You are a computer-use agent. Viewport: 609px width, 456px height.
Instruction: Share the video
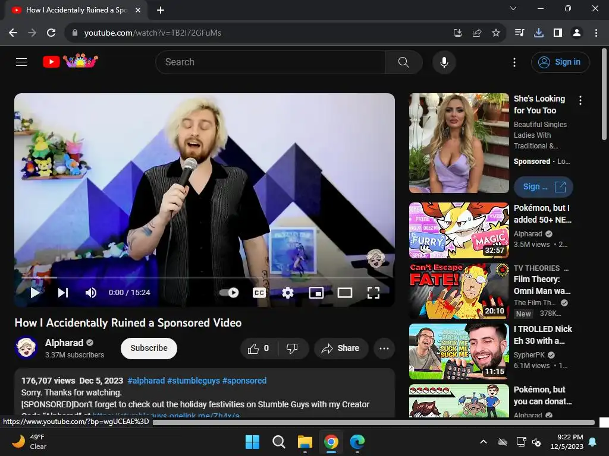pyautogui.click(x=341, y=349)
